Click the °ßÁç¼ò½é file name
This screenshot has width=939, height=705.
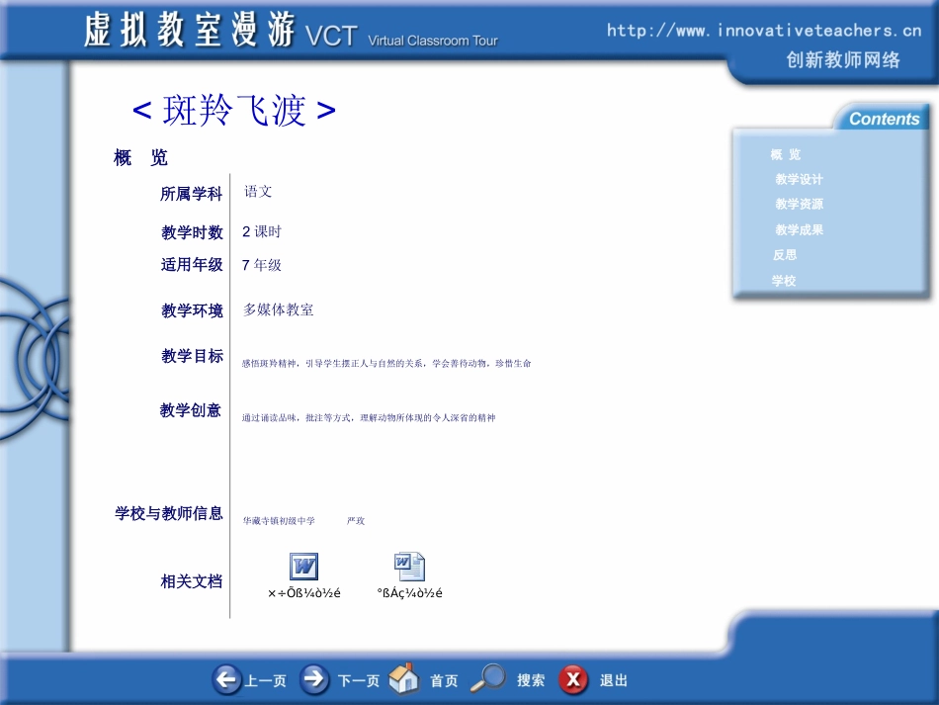pyautogui.click(x=409, y=593)
